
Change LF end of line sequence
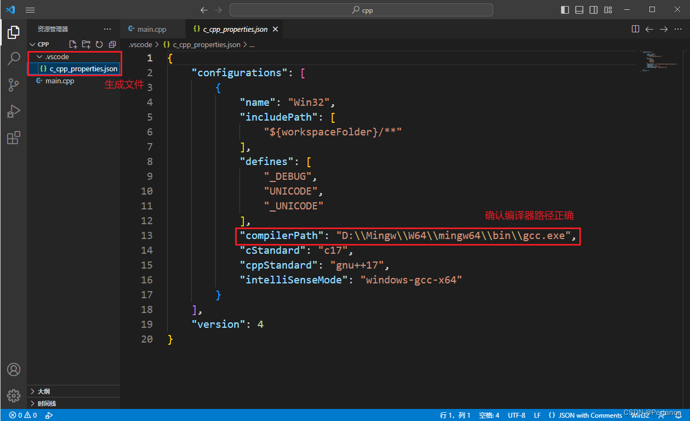[x=538, y=416]
